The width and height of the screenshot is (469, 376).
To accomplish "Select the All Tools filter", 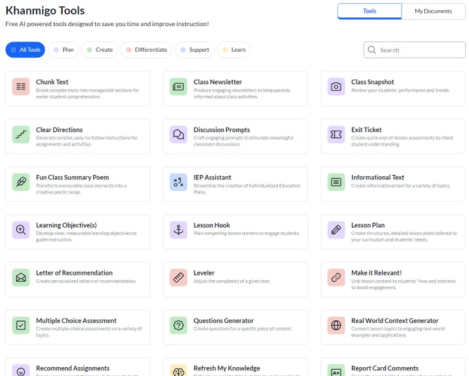I will (25, 50).
